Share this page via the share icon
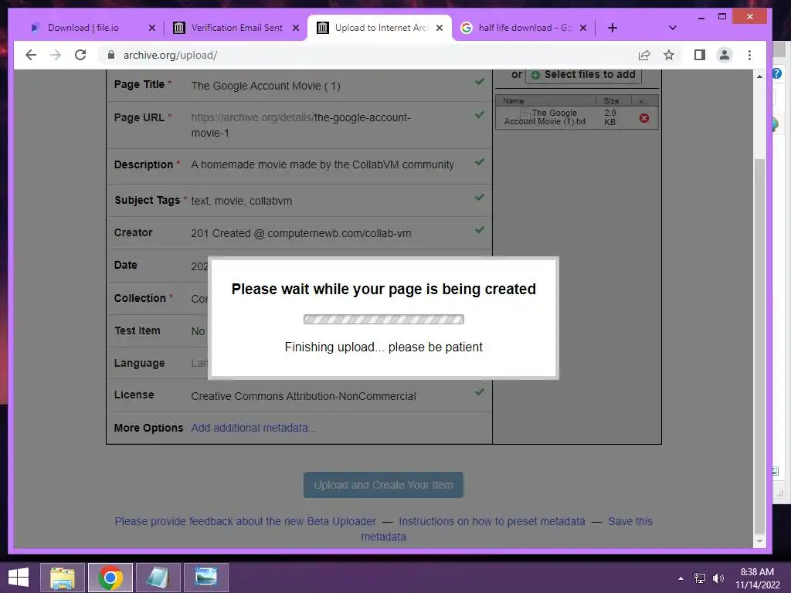Screen dimensions: 791x593 [x=644, y=55]
